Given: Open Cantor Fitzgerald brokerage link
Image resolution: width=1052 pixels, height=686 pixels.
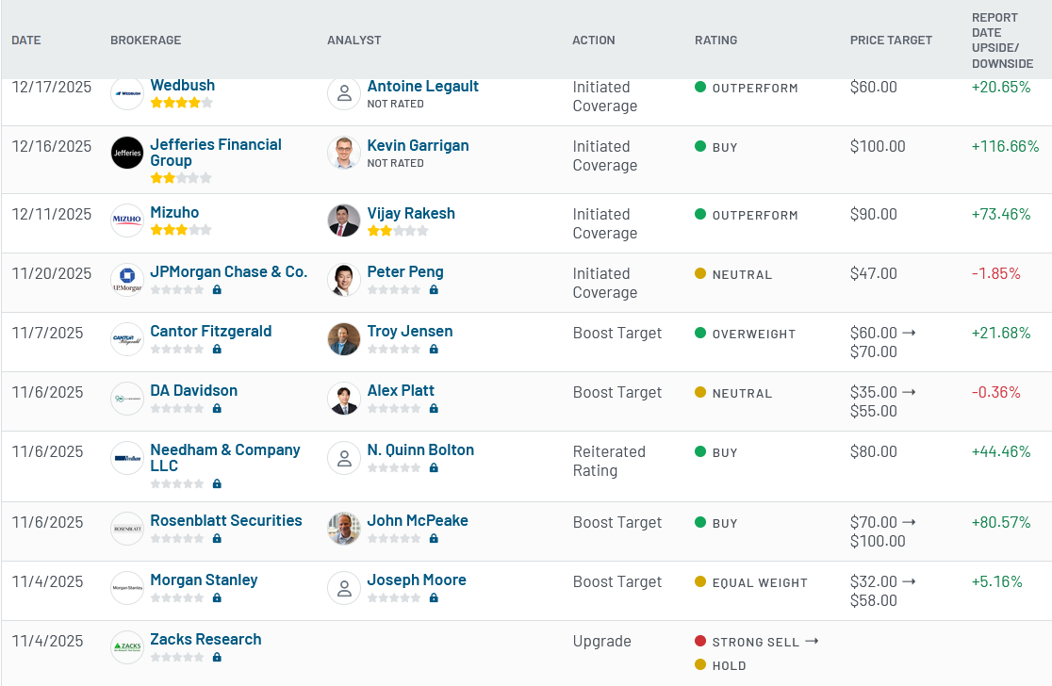Looking at the screenshot, I should 210,332.
